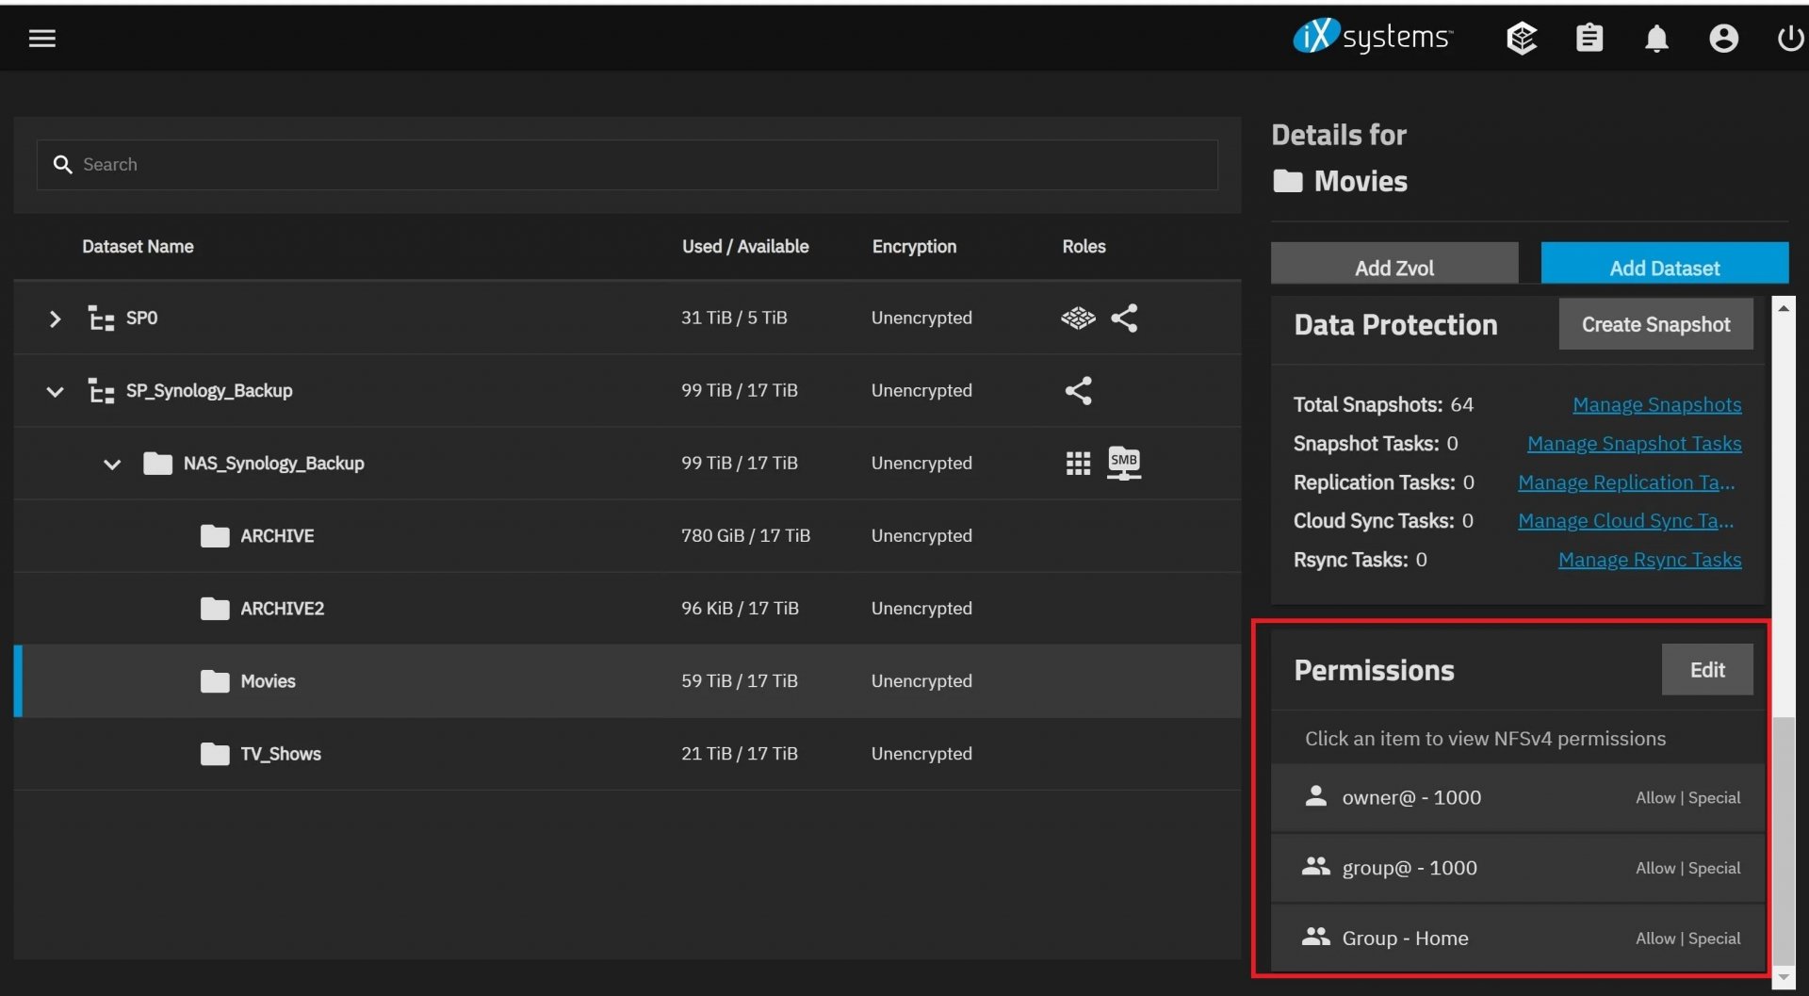This screenshot has width=1809, height=996.
Task: Open the alerts bell icon
Action: [1656, 38]
